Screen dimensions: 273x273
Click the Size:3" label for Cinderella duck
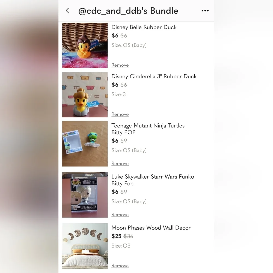(x=119, y=94)
